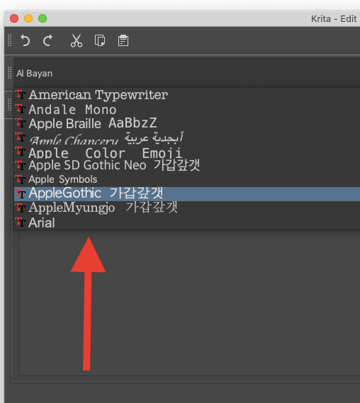Select Arial in the font list
This screenshot has height=403, width=360.
[x=187, y=222]
